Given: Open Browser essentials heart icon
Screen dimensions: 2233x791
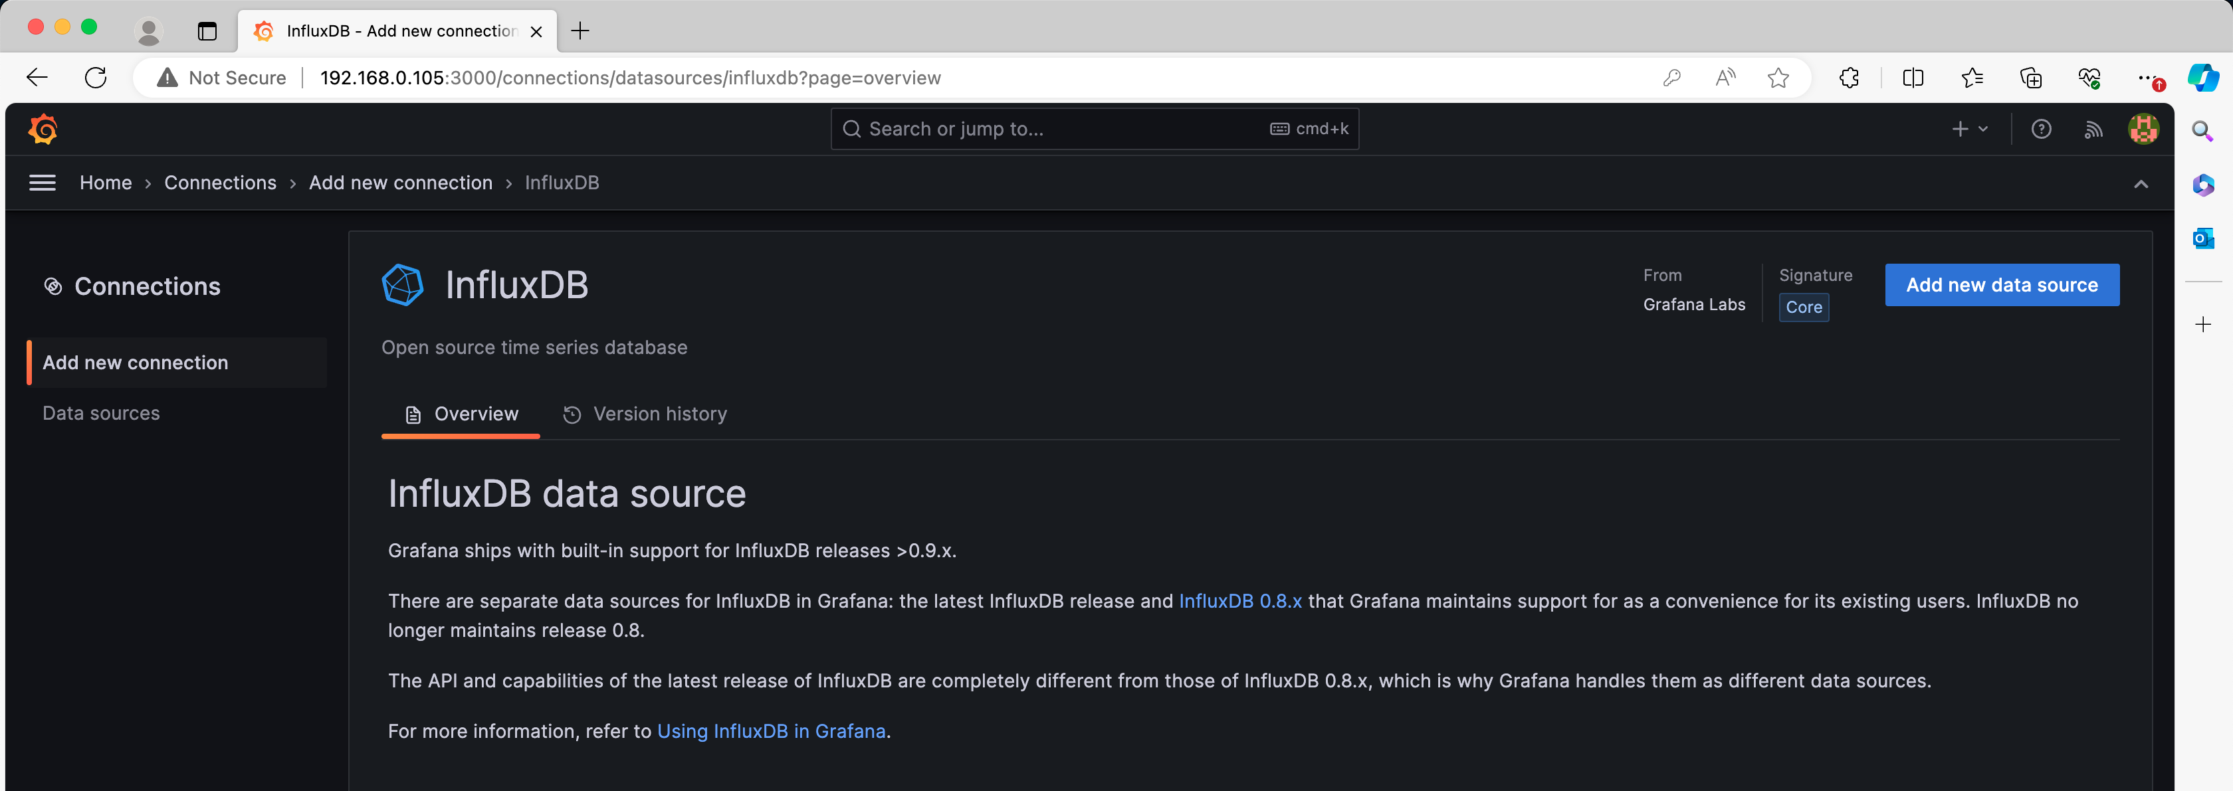Looking at the screenshot, I should click(x=2089, y=78).
